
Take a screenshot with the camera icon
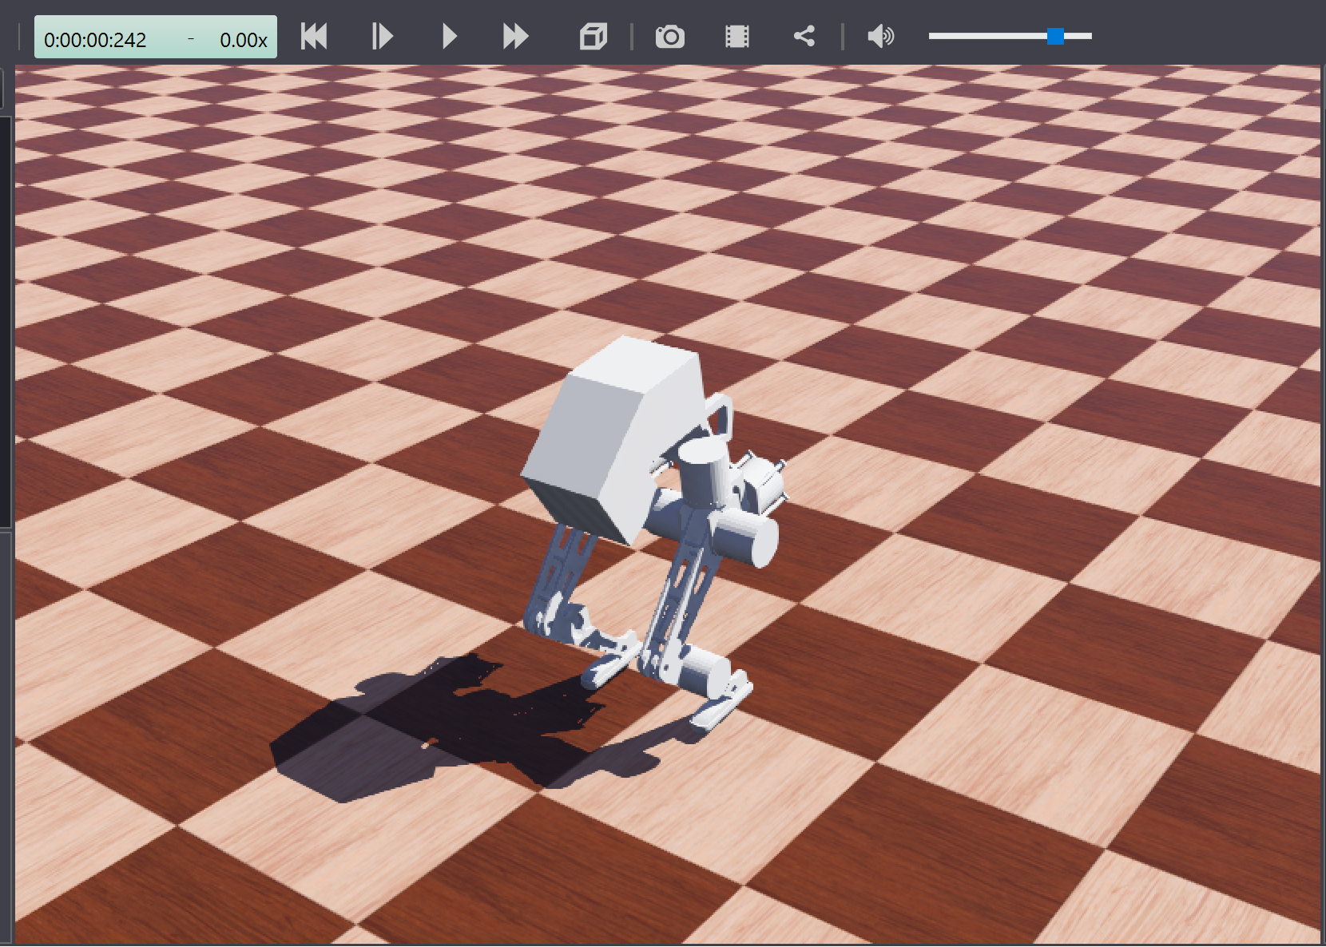(670, 37)
